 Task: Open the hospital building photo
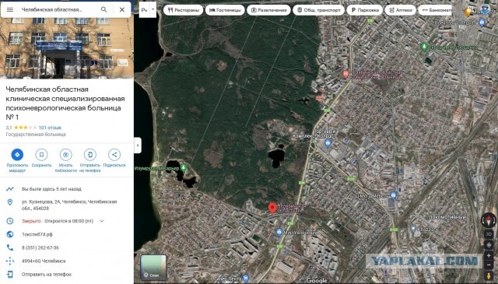[x=67, y=48]
